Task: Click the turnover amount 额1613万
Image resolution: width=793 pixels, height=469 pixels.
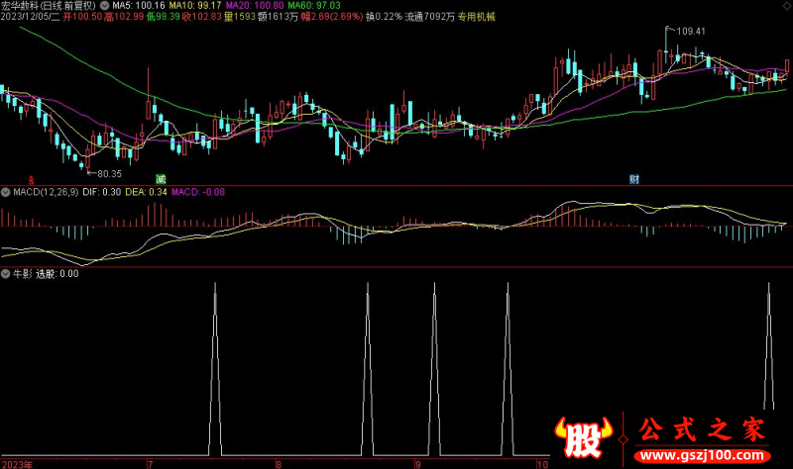Action: tap(279, 17)
